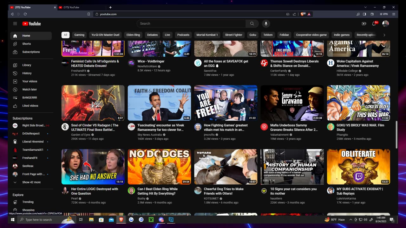Viewport: 406px width, 228px height.
Task: Open TeamSamuraiX1 subscription channel
Action: [31, 150]
